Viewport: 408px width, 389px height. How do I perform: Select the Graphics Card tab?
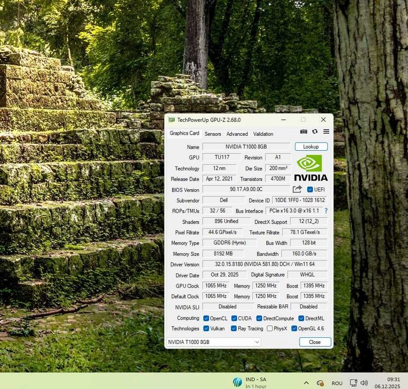point(184,133)
